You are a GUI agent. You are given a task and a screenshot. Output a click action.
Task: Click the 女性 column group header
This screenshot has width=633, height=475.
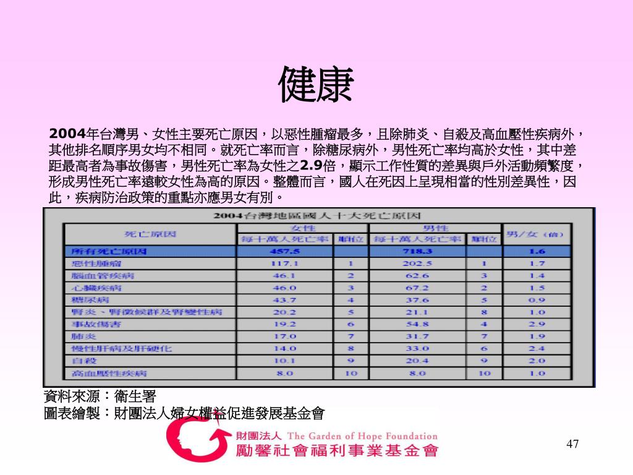coord(303,228)
